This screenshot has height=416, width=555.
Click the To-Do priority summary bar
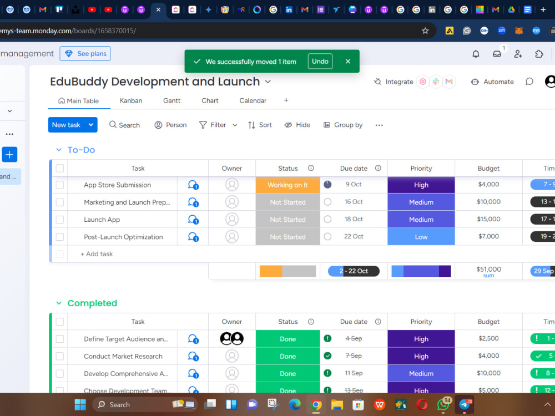click(x=421, y=271)
